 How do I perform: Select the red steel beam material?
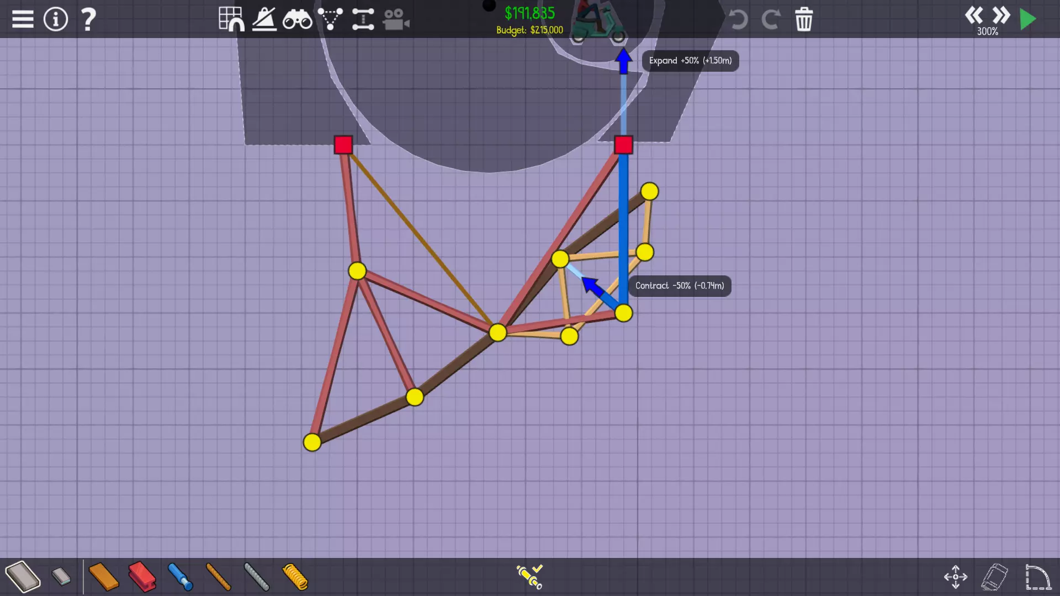[x=142, y=577]
